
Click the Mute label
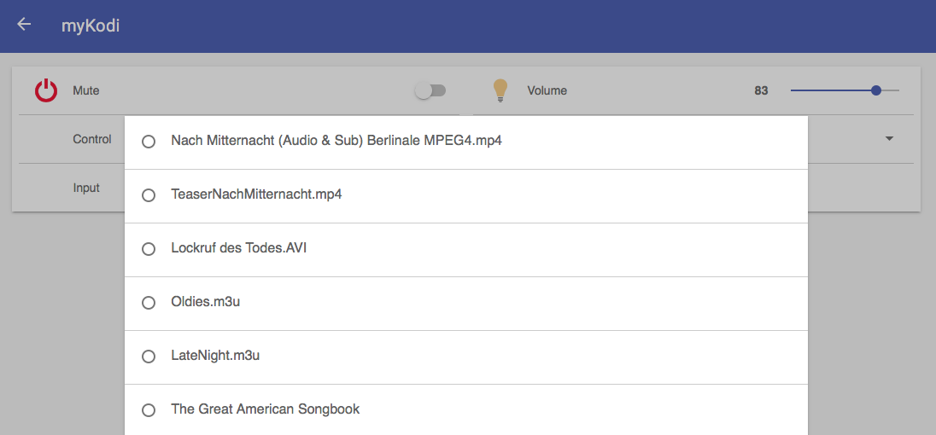(86, 90)
